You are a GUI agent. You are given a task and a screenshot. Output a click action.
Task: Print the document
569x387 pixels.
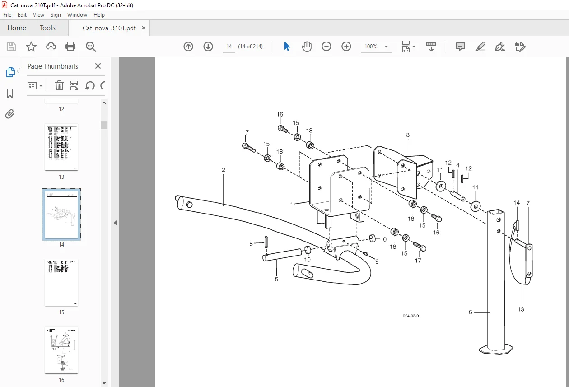click(70, 47)
